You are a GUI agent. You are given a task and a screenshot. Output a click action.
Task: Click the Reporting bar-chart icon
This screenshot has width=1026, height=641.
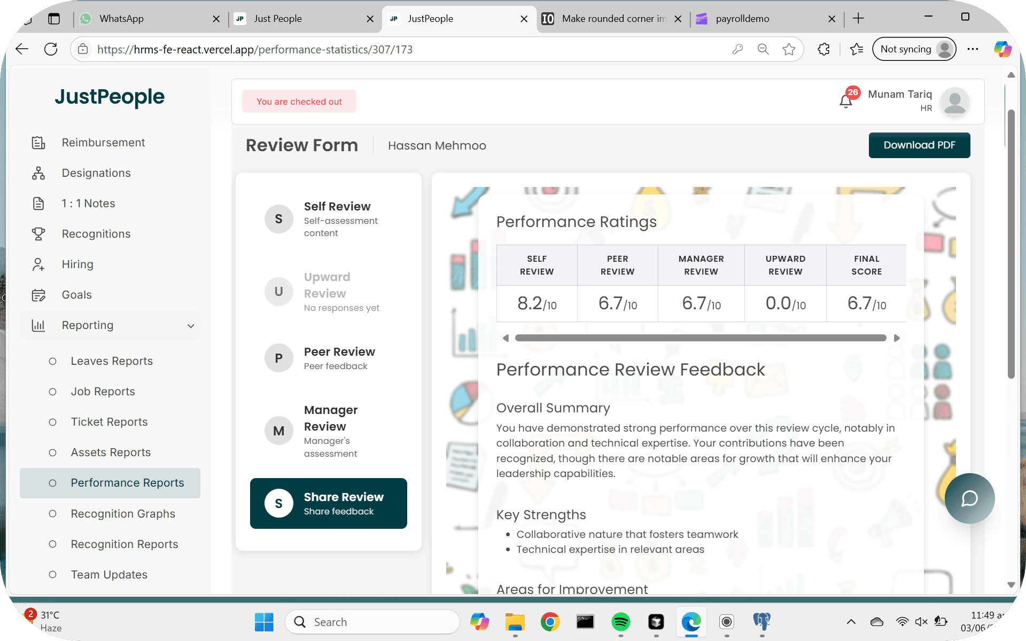coord(38,325)
